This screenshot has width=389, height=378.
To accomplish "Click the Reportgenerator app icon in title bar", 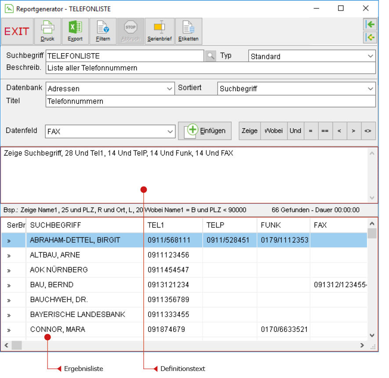I will [x=9, y=9].
